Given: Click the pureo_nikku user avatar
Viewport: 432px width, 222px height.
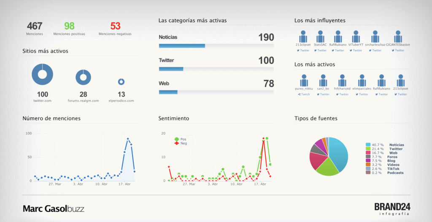Looking at the screenshot, I should pos(303,80).
